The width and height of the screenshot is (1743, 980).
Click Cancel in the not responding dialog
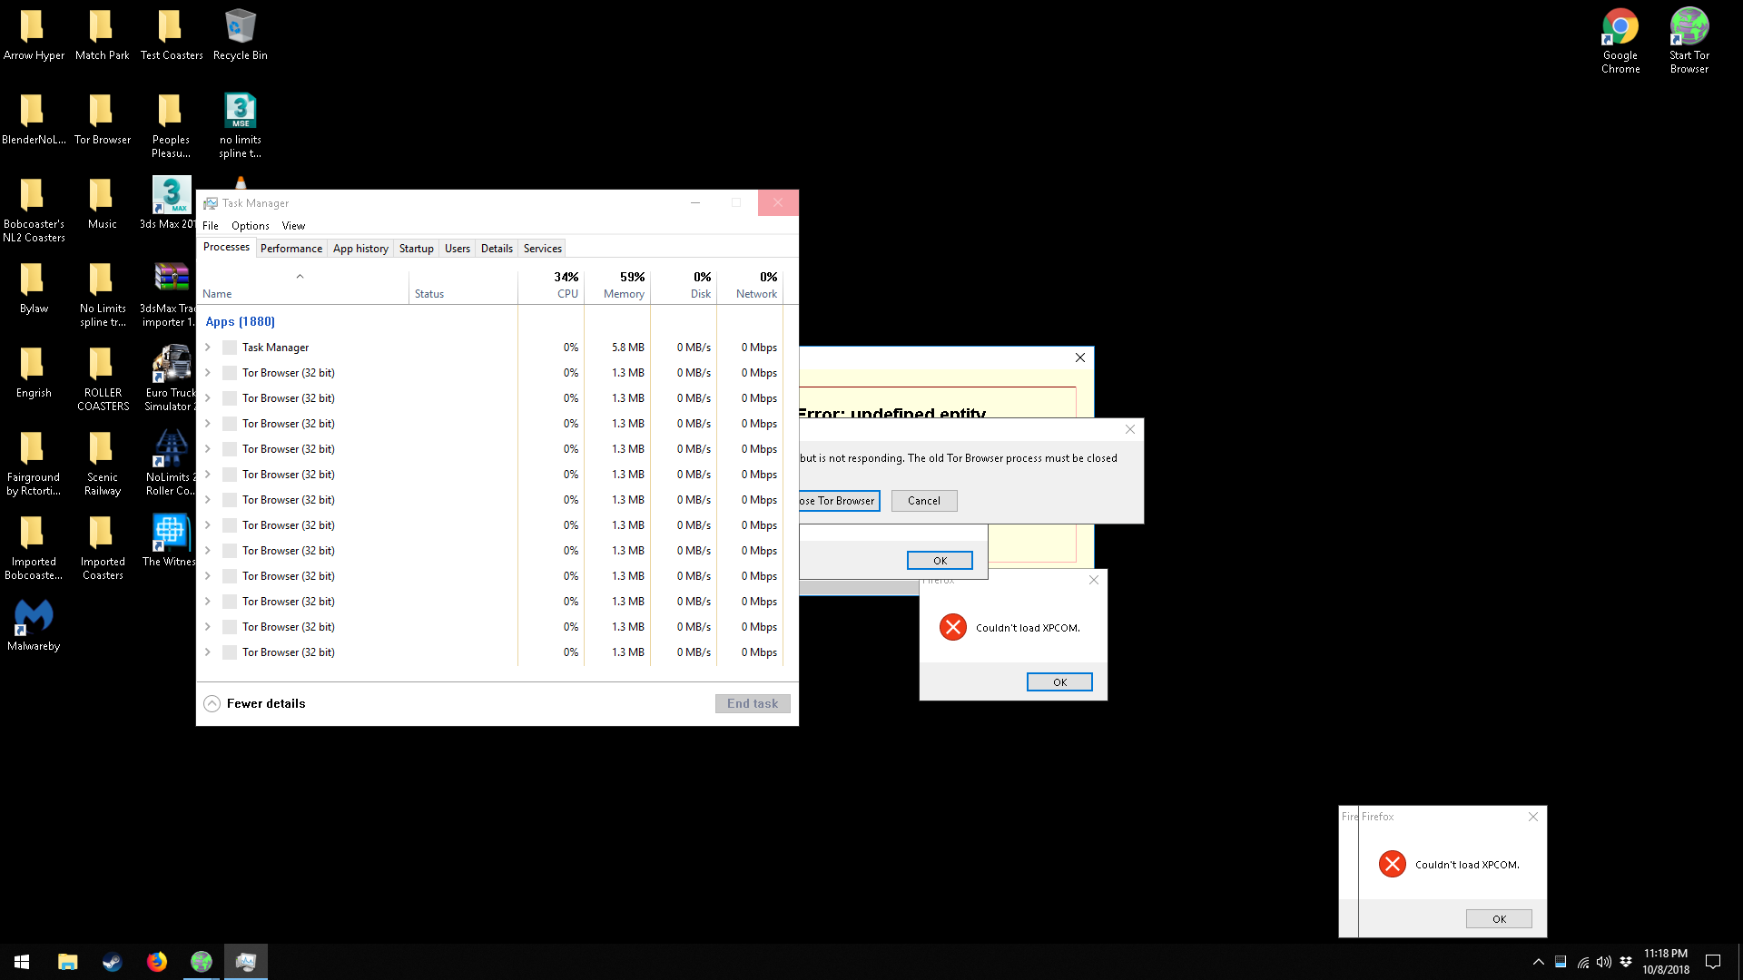pyautogui.click(x=923, y=501)
